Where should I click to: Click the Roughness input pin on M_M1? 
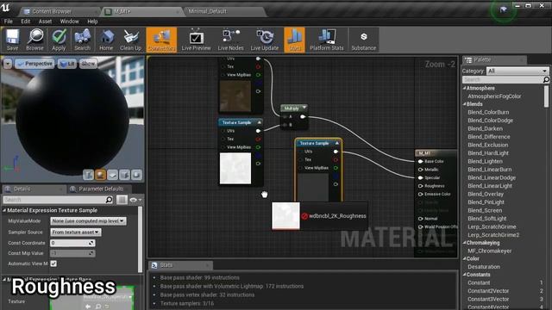click(420, 186)
